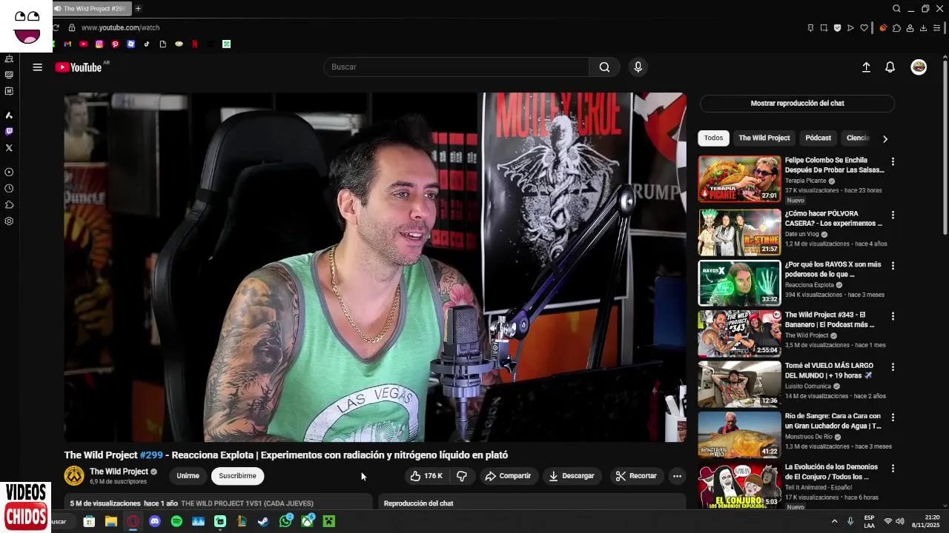
Task: Open WhatsApp from the taskbar
Action: click(x=285, y=521)
